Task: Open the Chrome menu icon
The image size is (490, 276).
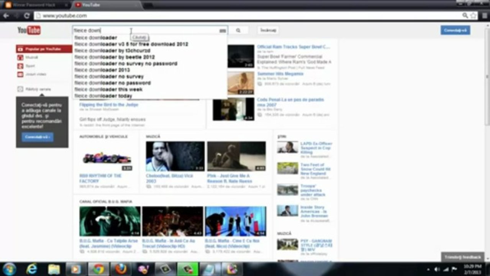Action: [x=484, y=16]
